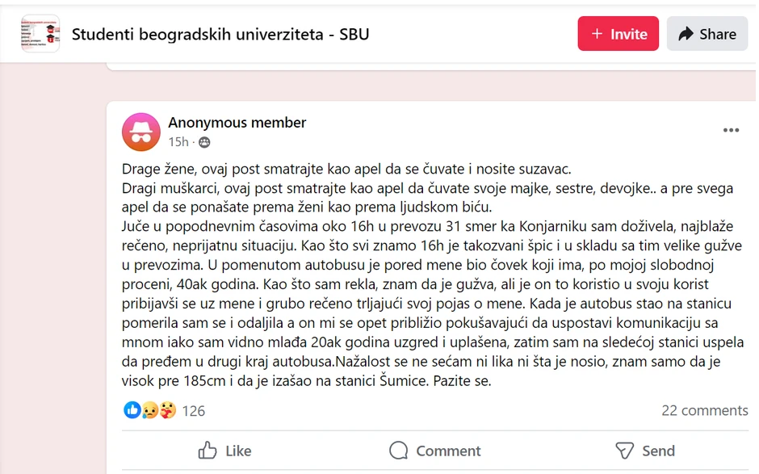This screenshot has height=474, width=759.
Task: Click the thumbs-up reaction emoji
Action: 132,410
